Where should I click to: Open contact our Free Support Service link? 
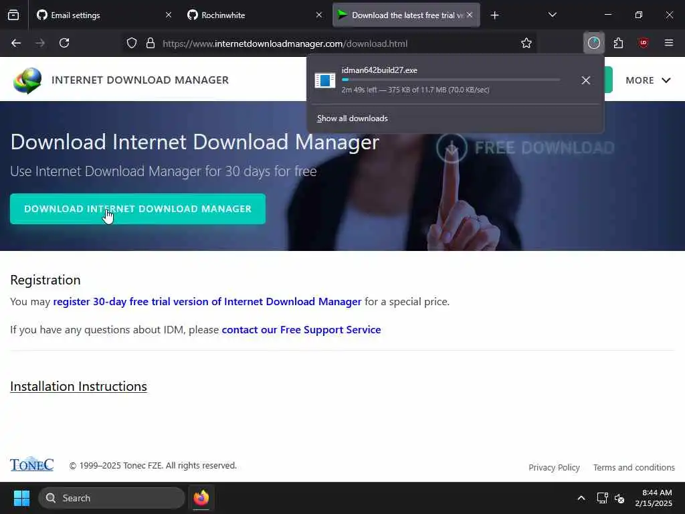click(302, 329)
